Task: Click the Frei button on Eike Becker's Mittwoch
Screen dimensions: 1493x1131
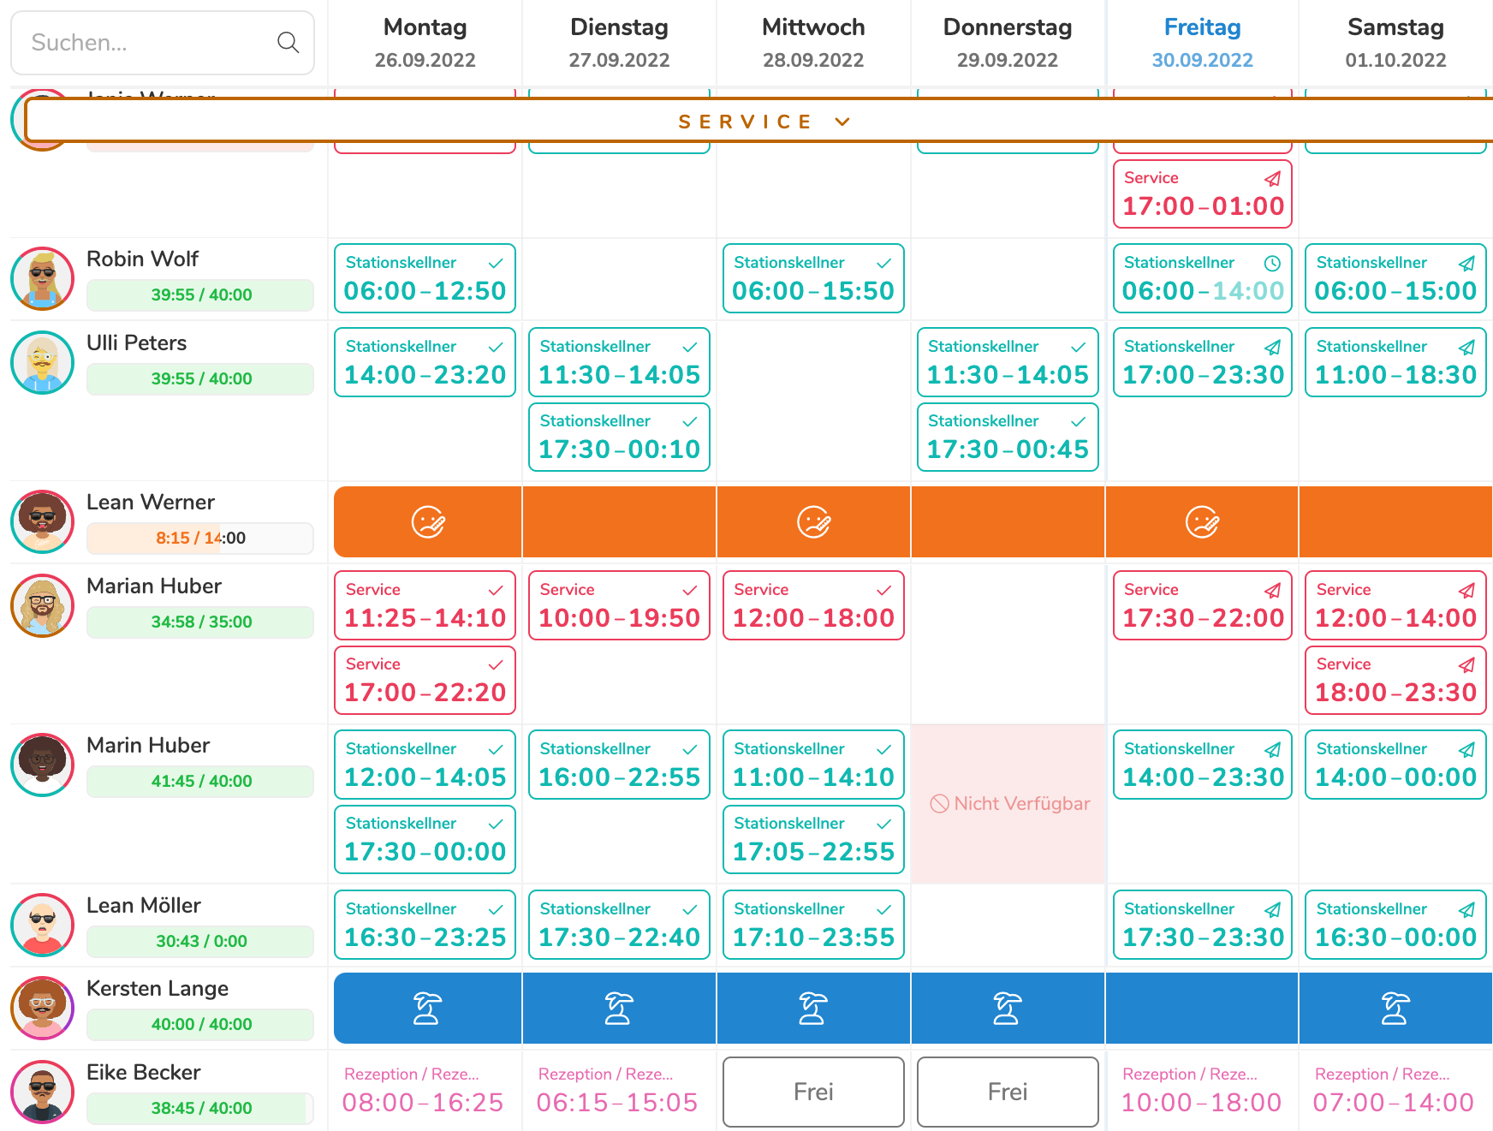Action: (x=813, y=1092)
